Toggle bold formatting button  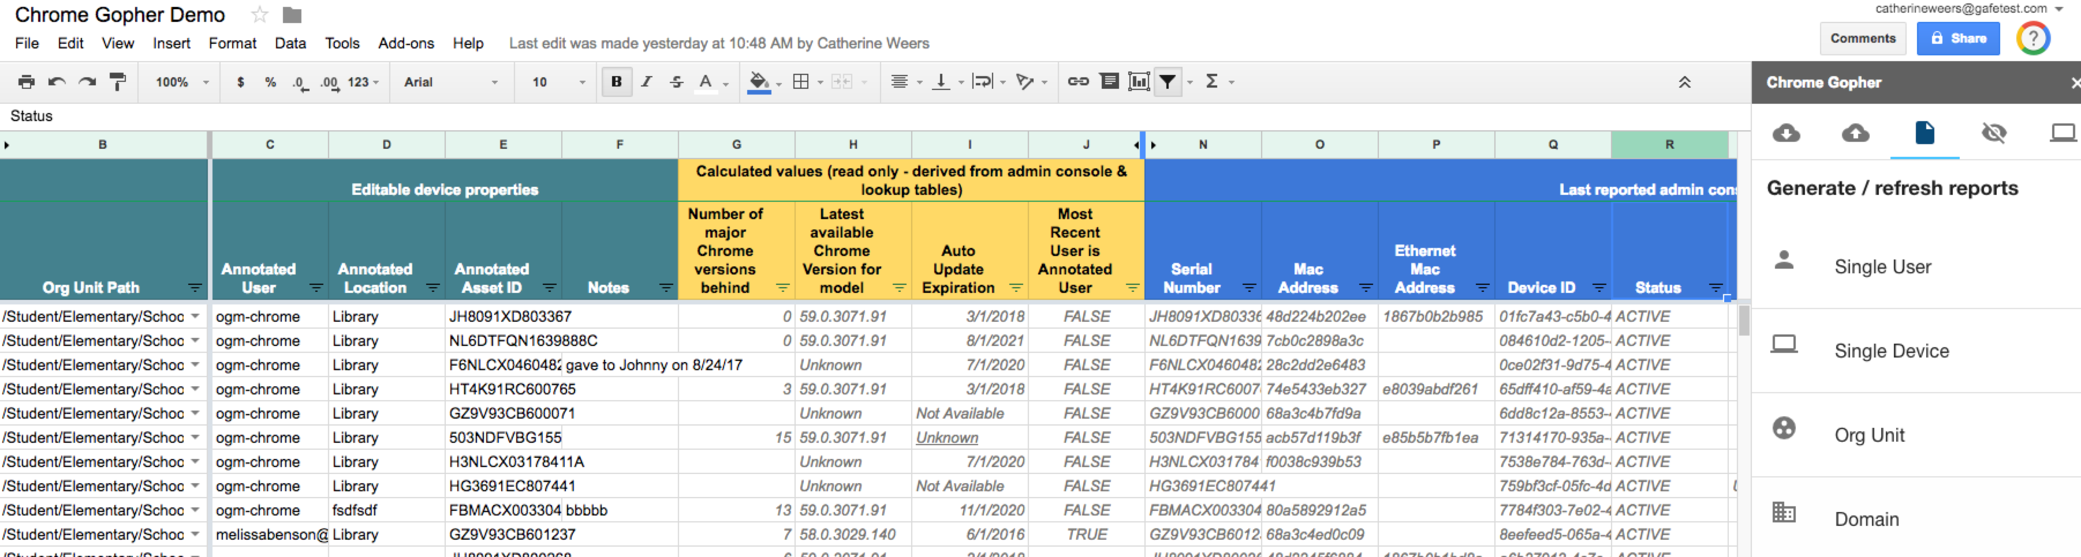pyautogui.click(x=616, y=81)
